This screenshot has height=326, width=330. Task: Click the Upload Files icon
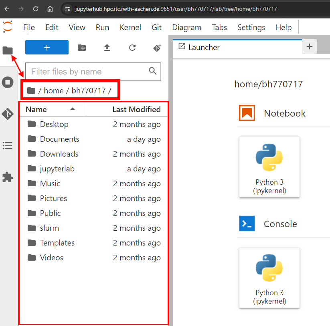click(107, 48)
